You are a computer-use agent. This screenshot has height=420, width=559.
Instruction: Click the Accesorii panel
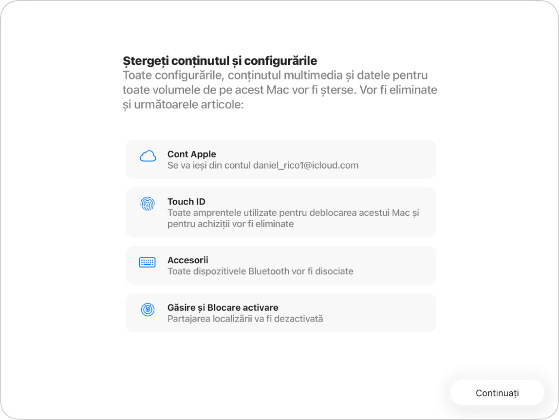[281, 266]
